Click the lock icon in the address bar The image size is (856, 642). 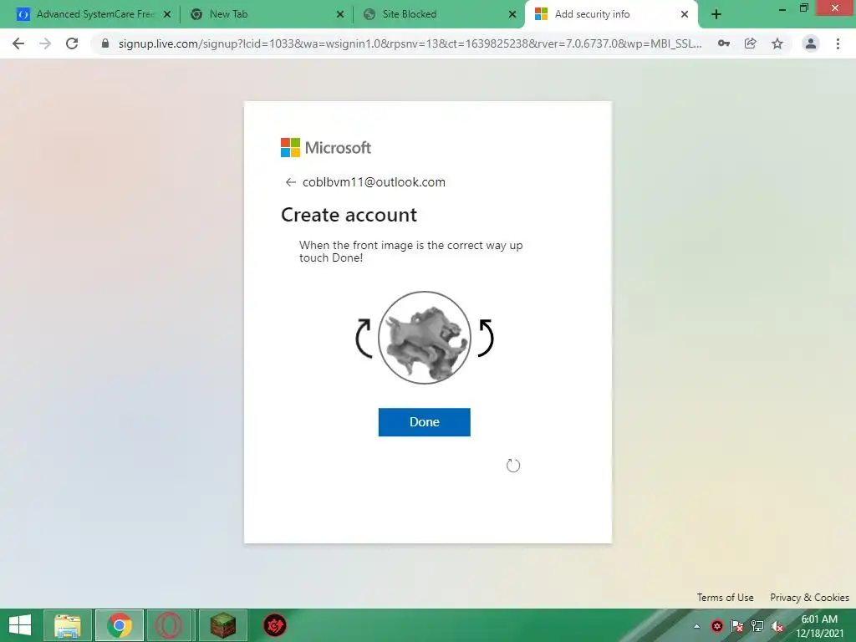pyautogui.click(x=105, y=43)
